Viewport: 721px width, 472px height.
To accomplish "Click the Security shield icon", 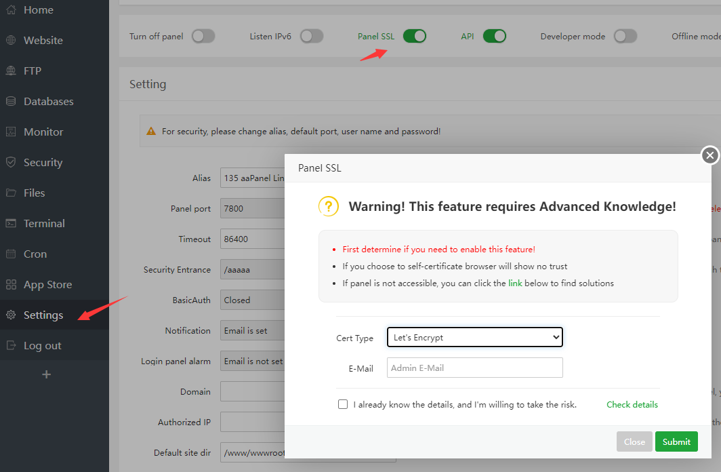I will point(11,162).
